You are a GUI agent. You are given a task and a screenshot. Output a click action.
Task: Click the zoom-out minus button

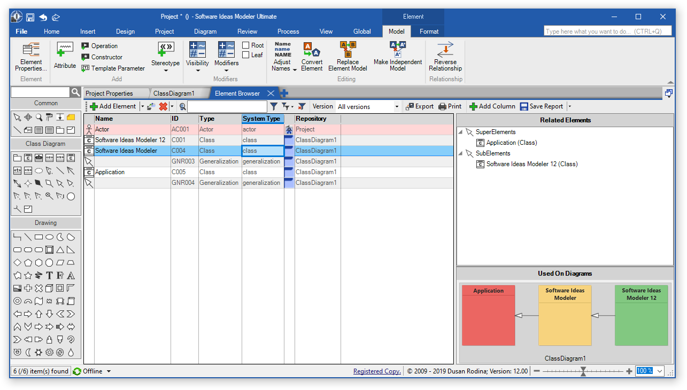[536, 371]
